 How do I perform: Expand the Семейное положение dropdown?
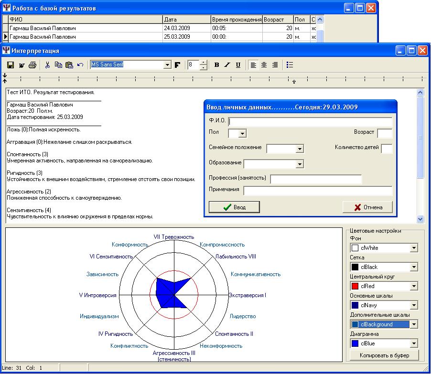[300, 149]
